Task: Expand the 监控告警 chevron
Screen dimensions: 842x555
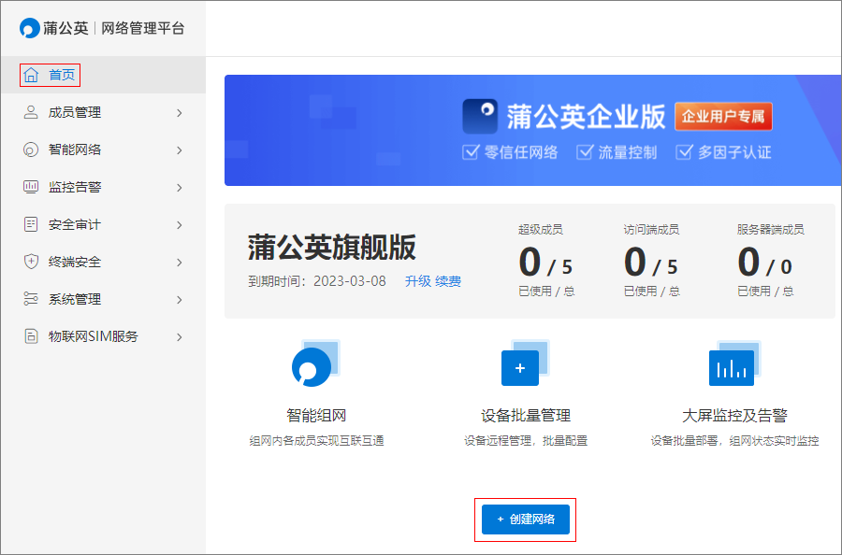Action: click(180, 187)
